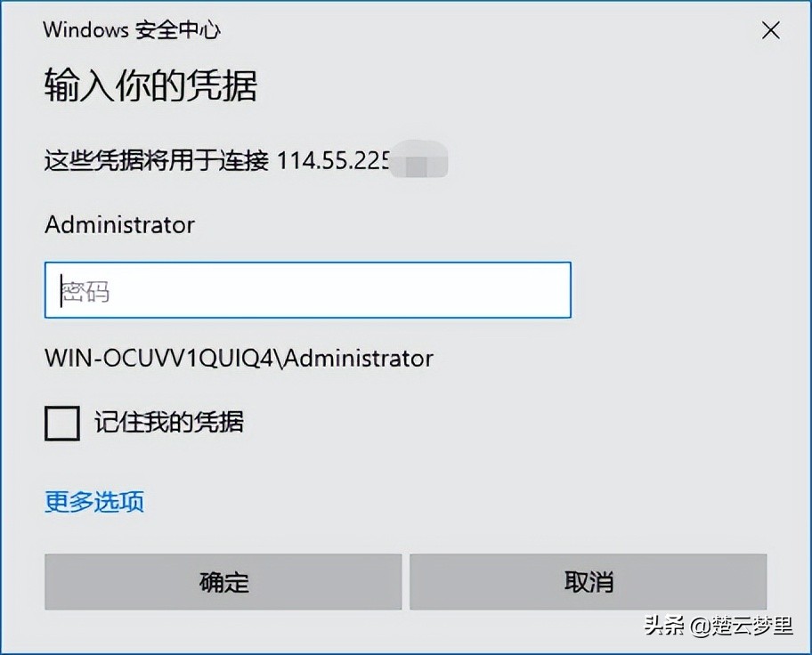The height and width of the screenshot is (655, 812).
Task: Uncheck the remember credentials option
Action: pyautogui.click(x=61, y=425)
